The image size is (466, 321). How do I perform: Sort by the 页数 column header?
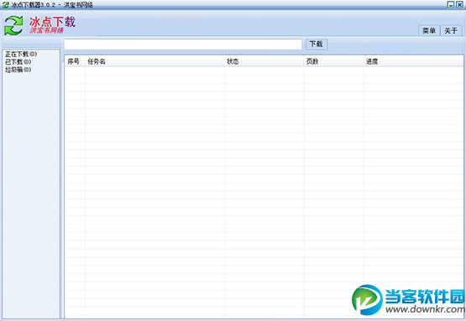(x=334, y=61)
